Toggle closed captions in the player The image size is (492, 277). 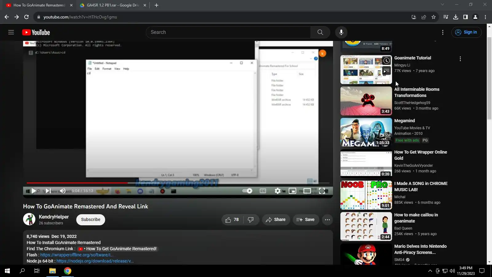[263, 191]
